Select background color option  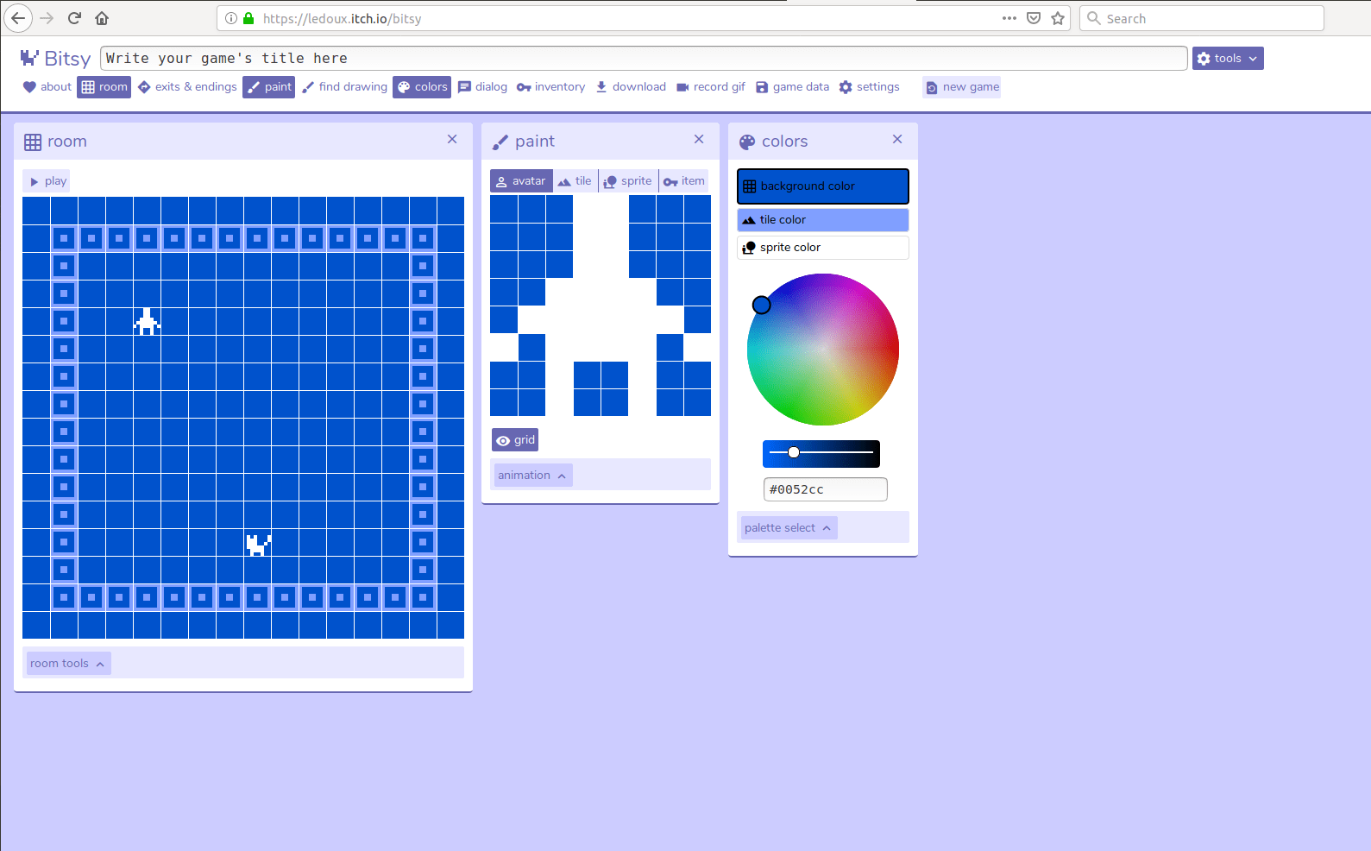point(823,186)
